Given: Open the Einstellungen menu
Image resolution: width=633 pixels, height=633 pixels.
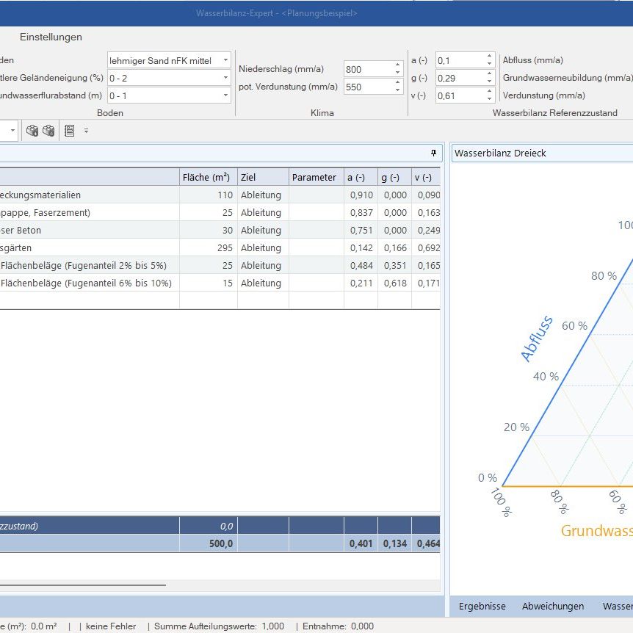Looking at the screenshot, I should (51, 37).
